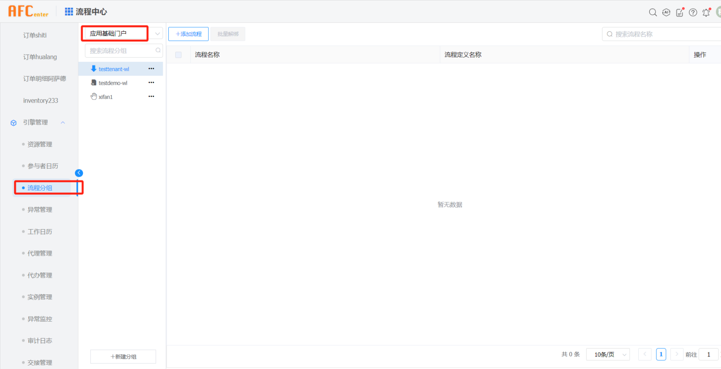
Task: Open 资源管理 from the sidebar menu
Action: click(40, 144)
